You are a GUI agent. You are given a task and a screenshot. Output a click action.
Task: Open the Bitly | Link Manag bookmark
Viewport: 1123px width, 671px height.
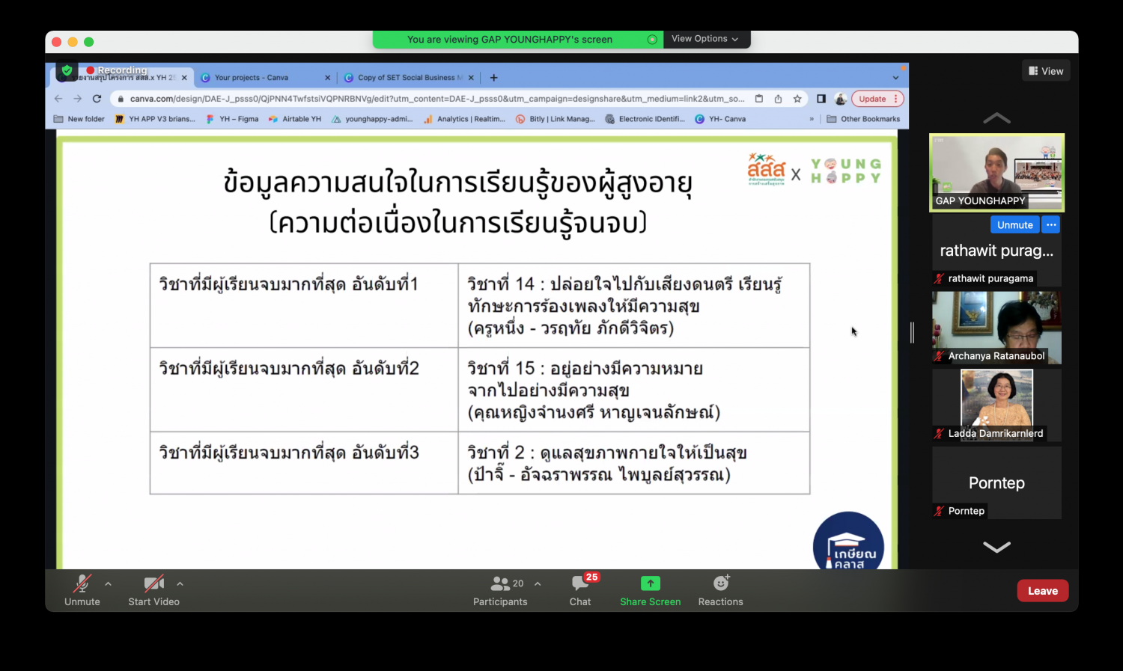[x=555, y=119]
